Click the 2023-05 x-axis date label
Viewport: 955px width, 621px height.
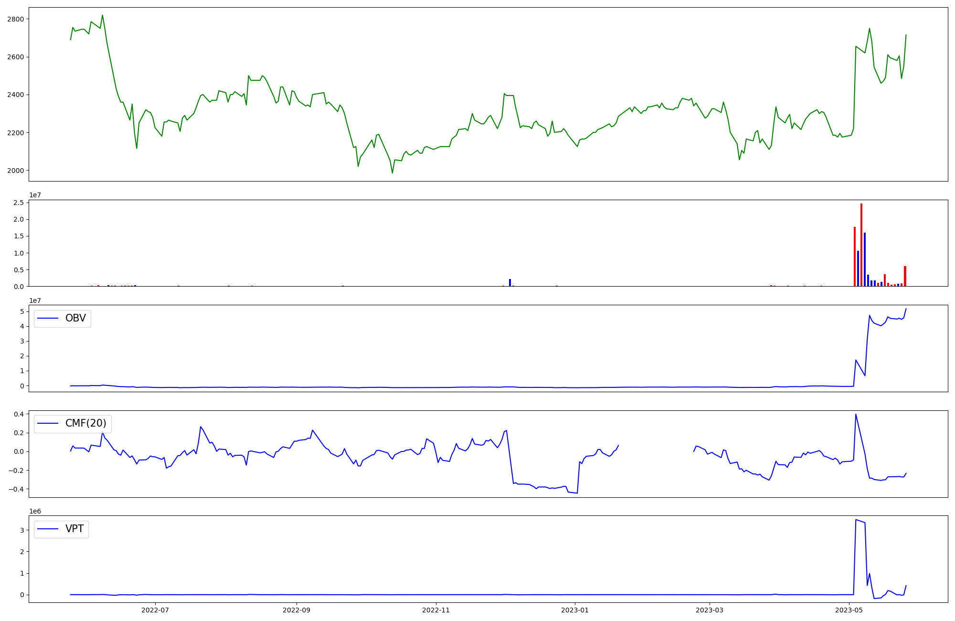click(x=849, y=610)
